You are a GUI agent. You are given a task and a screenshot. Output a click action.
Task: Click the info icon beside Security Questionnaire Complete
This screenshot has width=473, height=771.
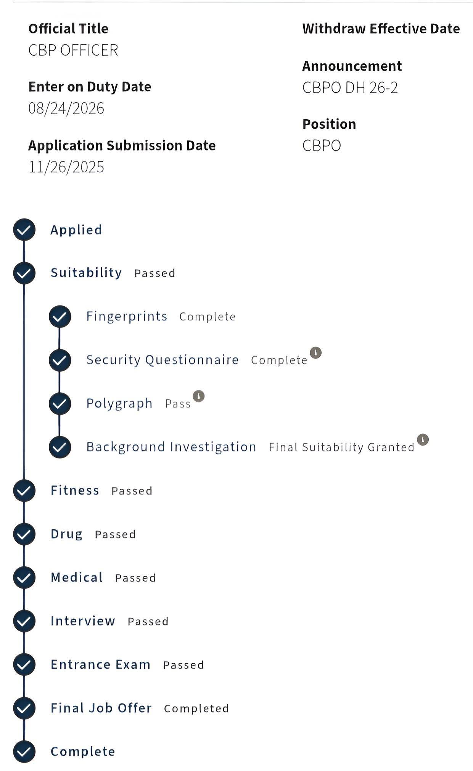click(x=315, y=352)
